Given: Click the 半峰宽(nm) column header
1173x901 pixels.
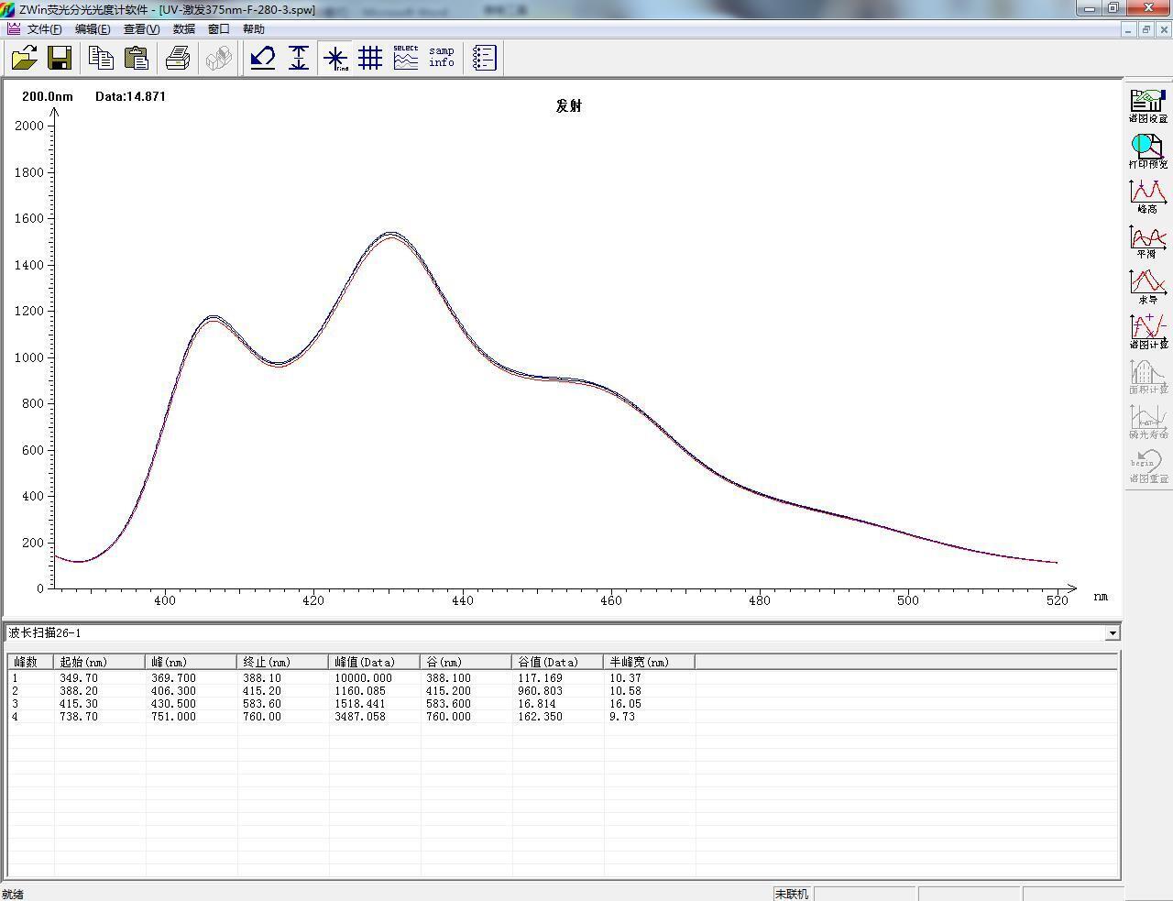Looking at the screenshot, I should coord(650,662).
